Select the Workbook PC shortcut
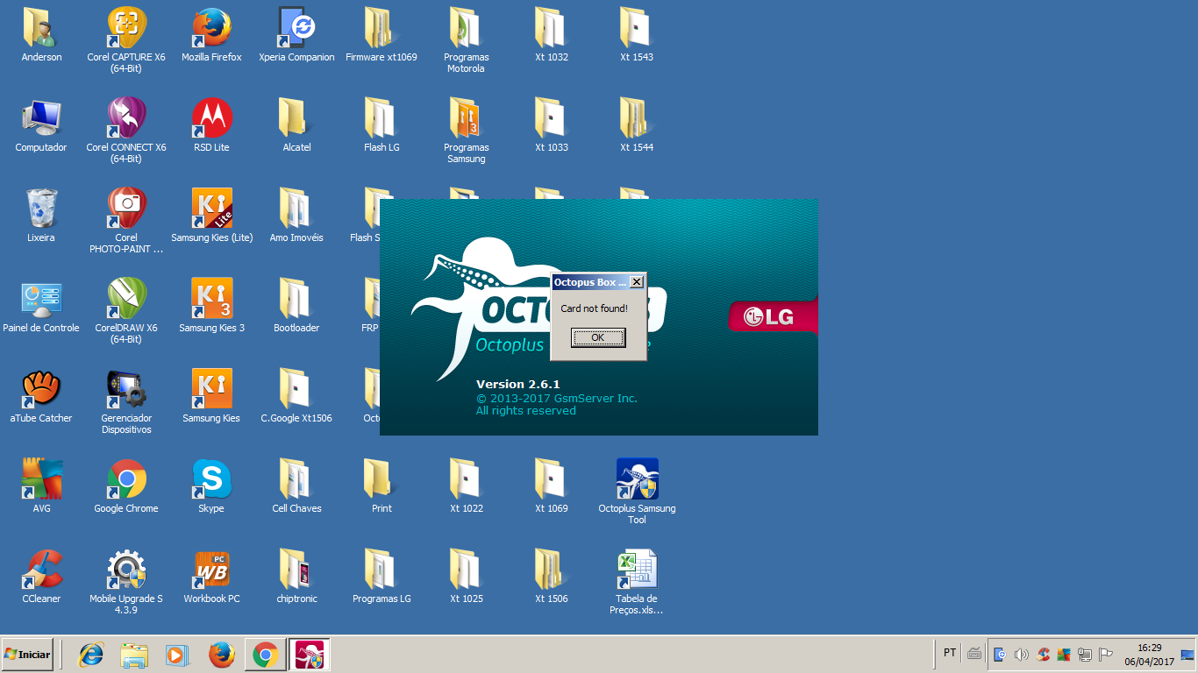The image size is (1198, 673). (x=211, y=577)
